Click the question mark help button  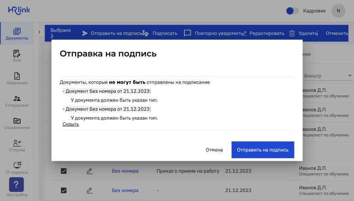(x=16, y=185)
